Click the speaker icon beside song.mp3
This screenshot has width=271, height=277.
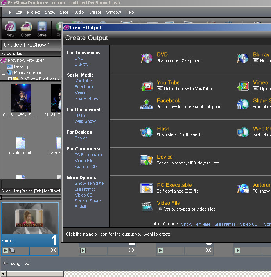point(5,263)
